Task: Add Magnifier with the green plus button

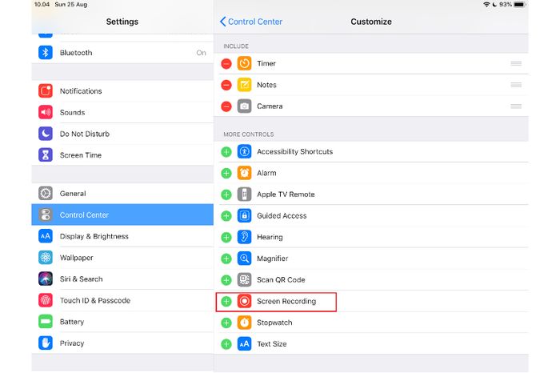Action: [x=226, y=259]
